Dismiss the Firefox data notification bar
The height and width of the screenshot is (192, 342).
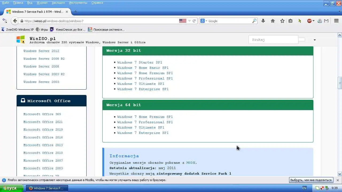(337, 180)
